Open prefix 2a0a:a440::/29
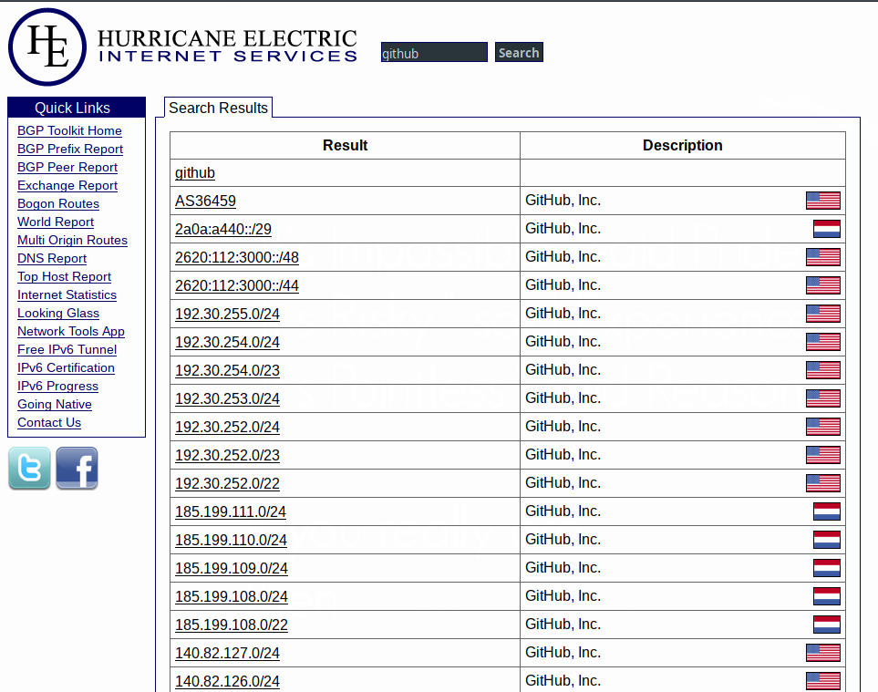Viewport: 878px width, 692px height. (x=223, y=229)
